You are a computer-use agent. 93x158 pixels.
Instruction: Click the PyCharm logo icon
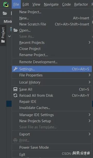(x=6, y=4)
